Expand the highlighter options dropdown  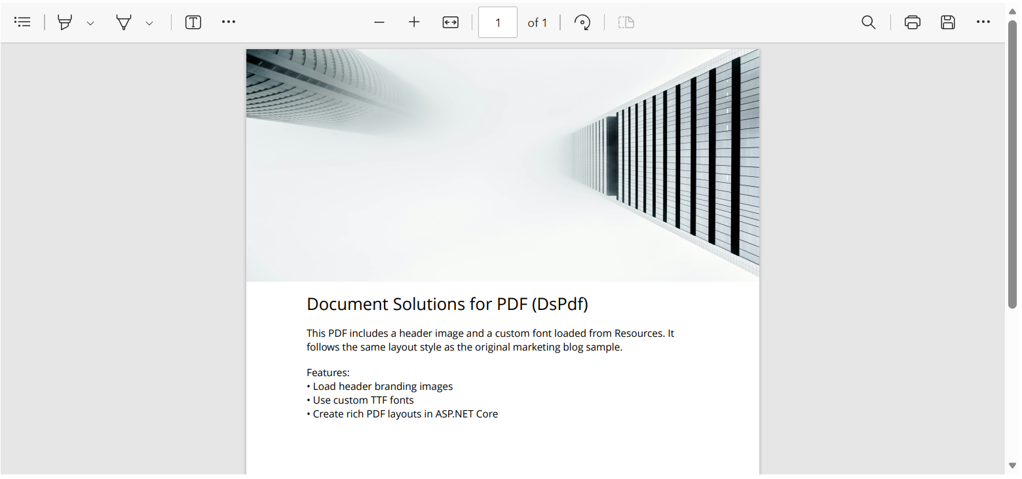tap(90, 22)
